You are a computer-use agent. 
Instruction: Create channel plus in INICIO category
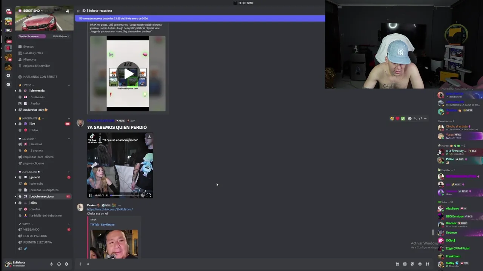tap(69, 85)
